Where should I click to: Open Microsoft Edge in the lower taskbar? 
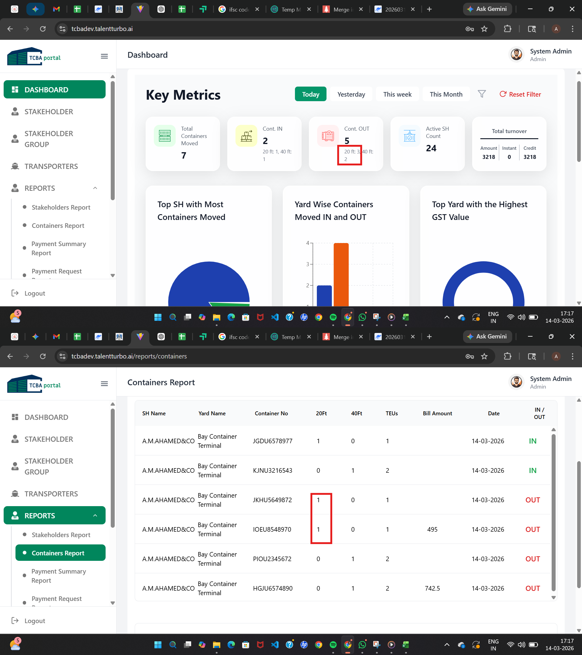tap(231, 645)
